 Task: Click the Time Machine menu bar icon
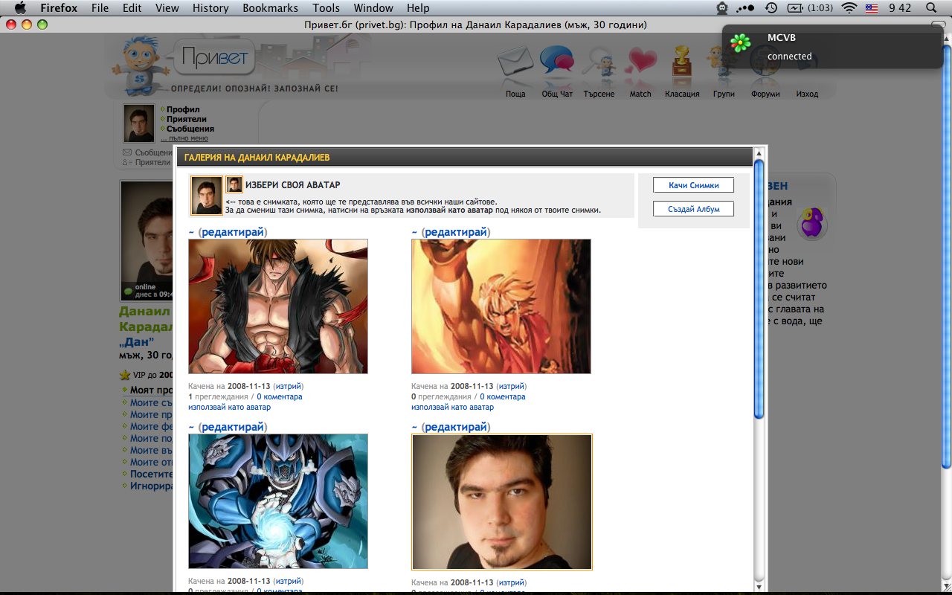tap(771, 8)
